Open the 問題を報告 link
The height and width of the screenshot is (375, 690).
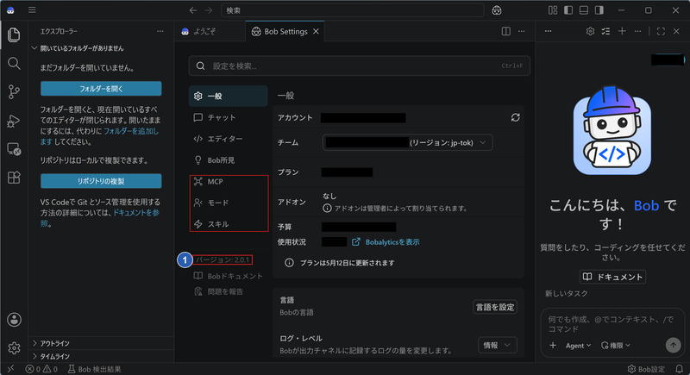tap(219, 291)
